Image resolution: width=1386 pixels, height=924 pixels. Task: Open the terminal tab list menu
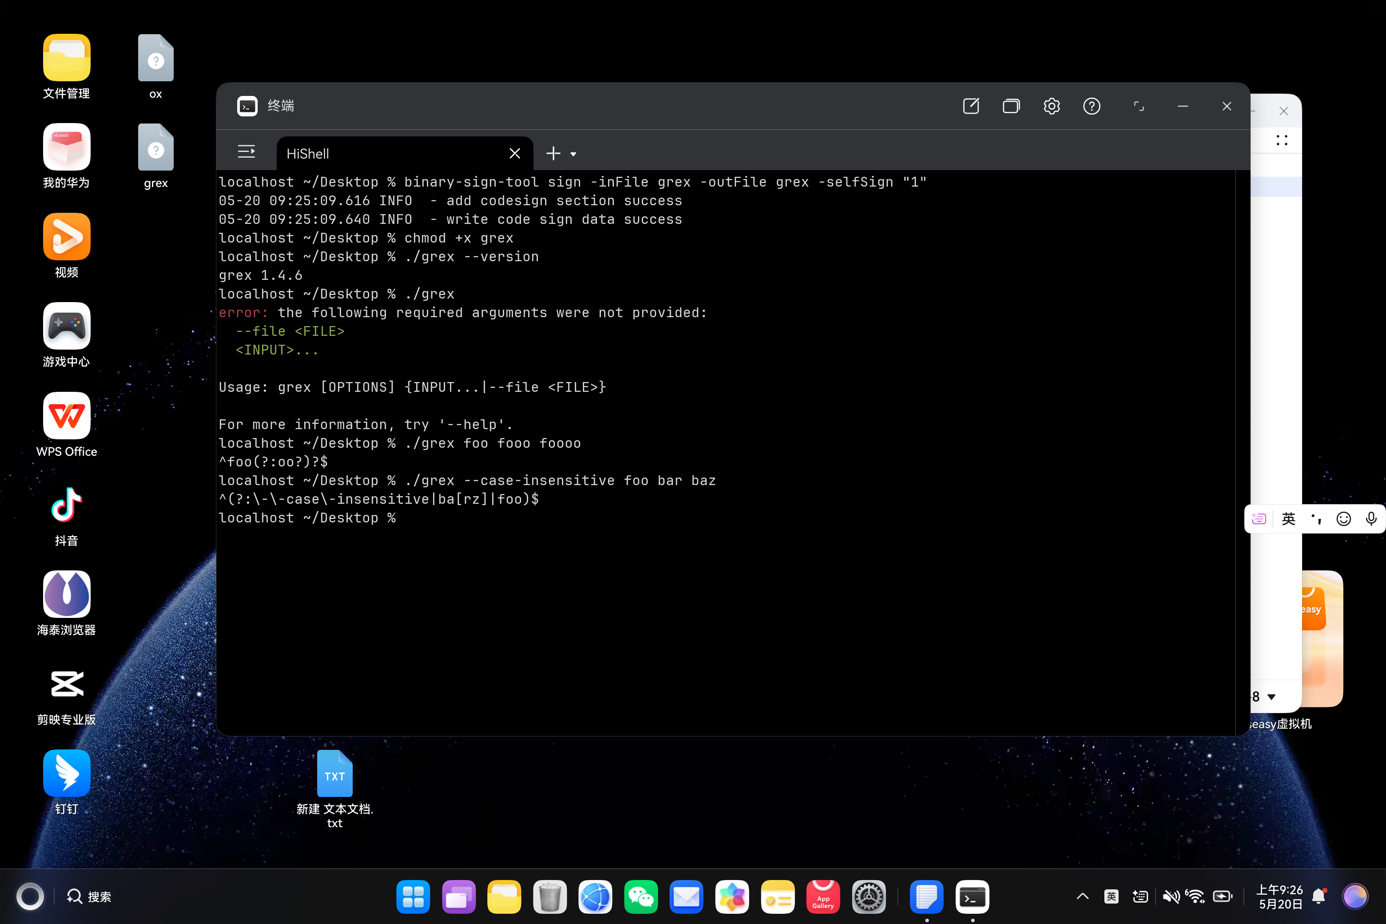246,152
